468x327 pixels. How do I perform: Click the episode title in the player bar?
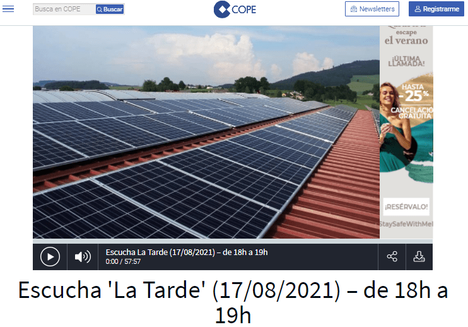[x=187, y=253]
